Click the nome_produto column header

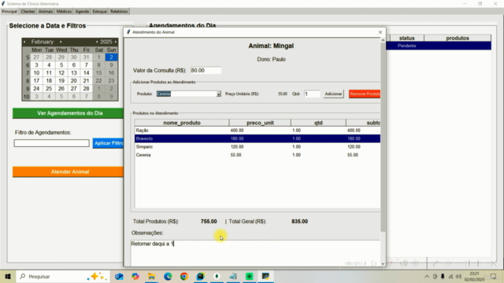tap(182, 123)
